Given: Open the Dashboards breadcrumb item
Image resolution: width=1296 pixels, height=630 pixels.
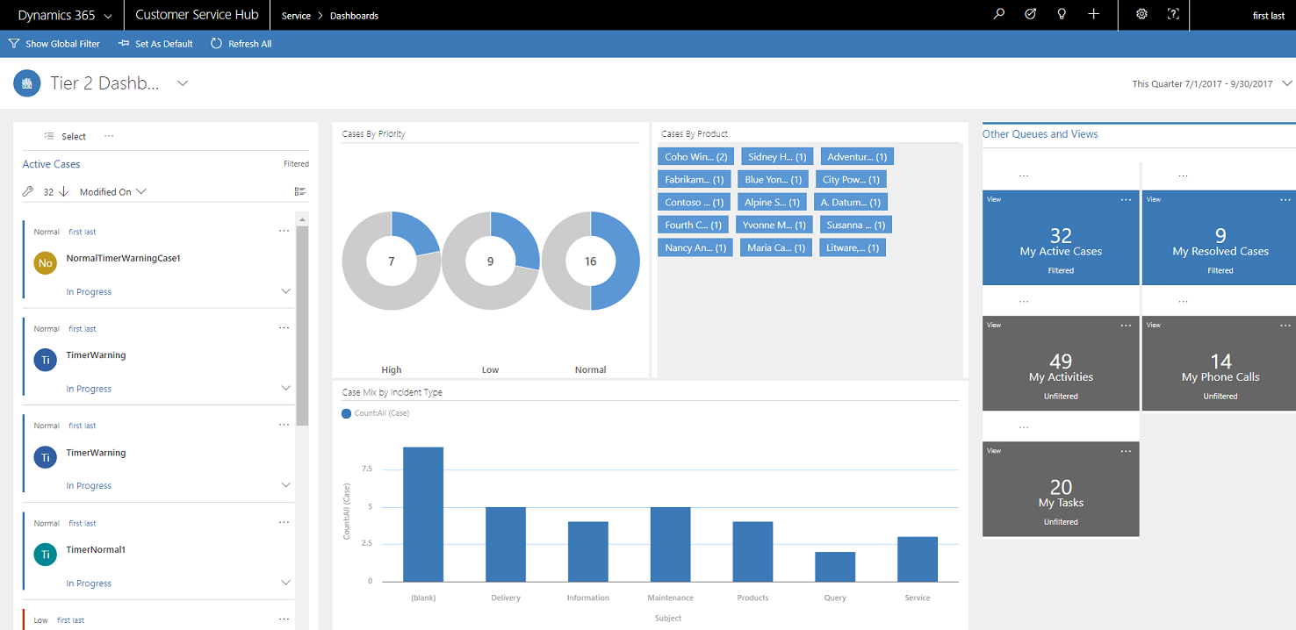Looking at the screenshot, I should 354,15.
